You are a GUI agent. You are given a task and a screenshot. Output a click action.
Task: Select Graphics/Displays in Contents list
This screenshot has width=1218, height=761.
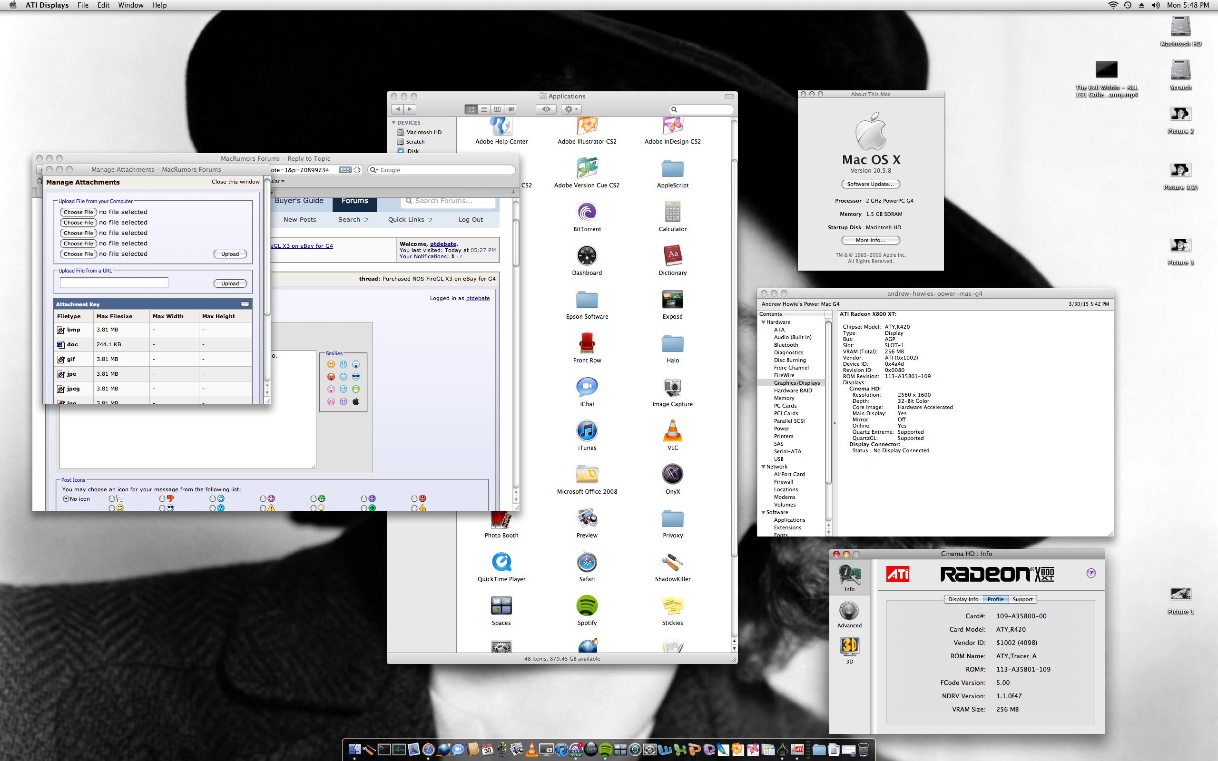point(796,383)
